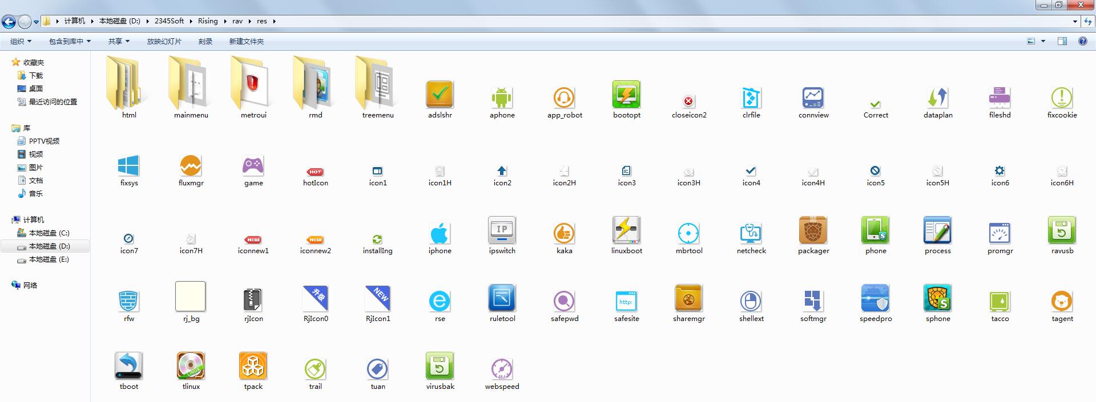
Task: Click the fixsys Windows logo icon
Action: click(x=128, y=166)
